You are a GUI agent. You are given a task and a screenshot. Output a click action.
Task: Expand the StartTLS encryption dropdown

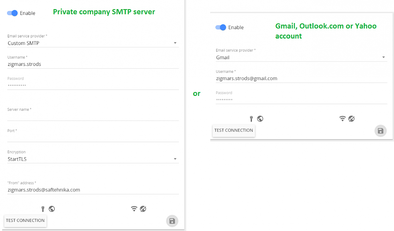coord(93,159)
